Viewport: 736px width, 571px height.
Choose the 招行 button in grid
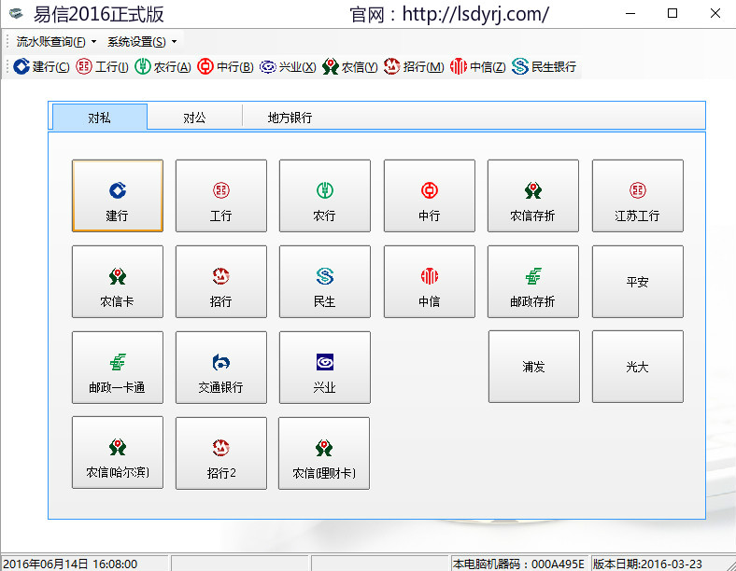221,282
